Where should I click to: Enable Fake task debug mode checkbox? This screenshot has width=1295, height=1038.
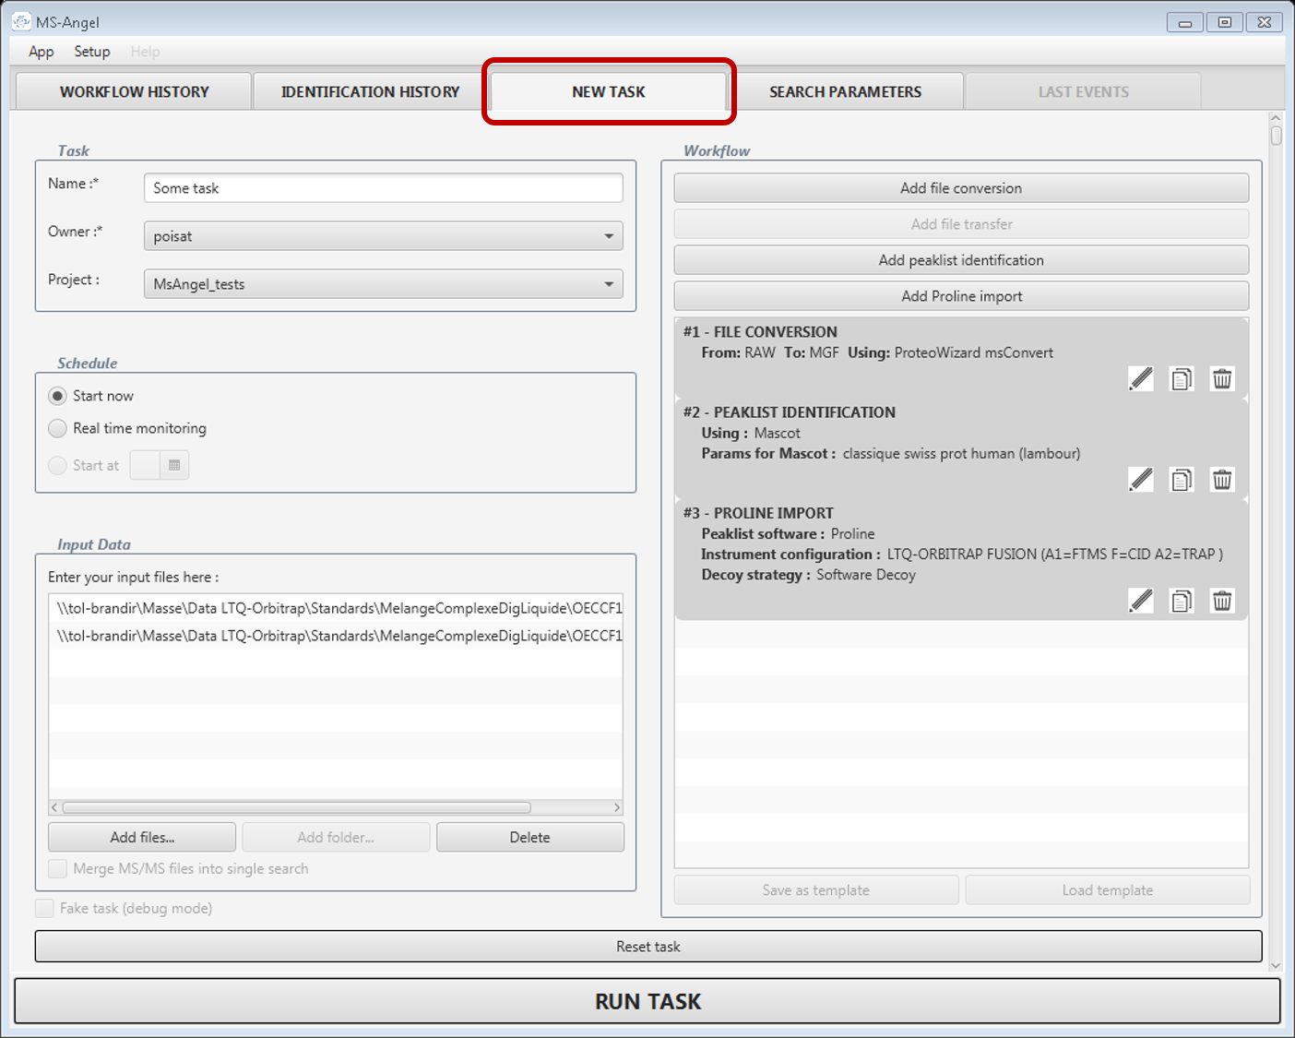[x=44, y=909]
